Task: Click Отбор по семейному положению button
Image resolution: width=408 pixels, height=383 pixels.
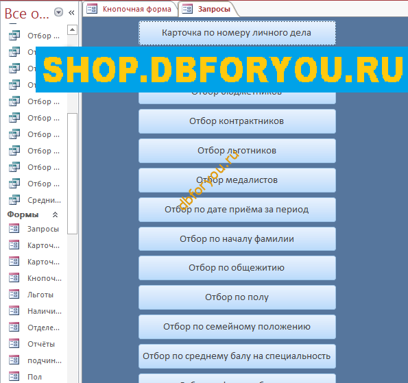Action: click(x=237, y=327)
